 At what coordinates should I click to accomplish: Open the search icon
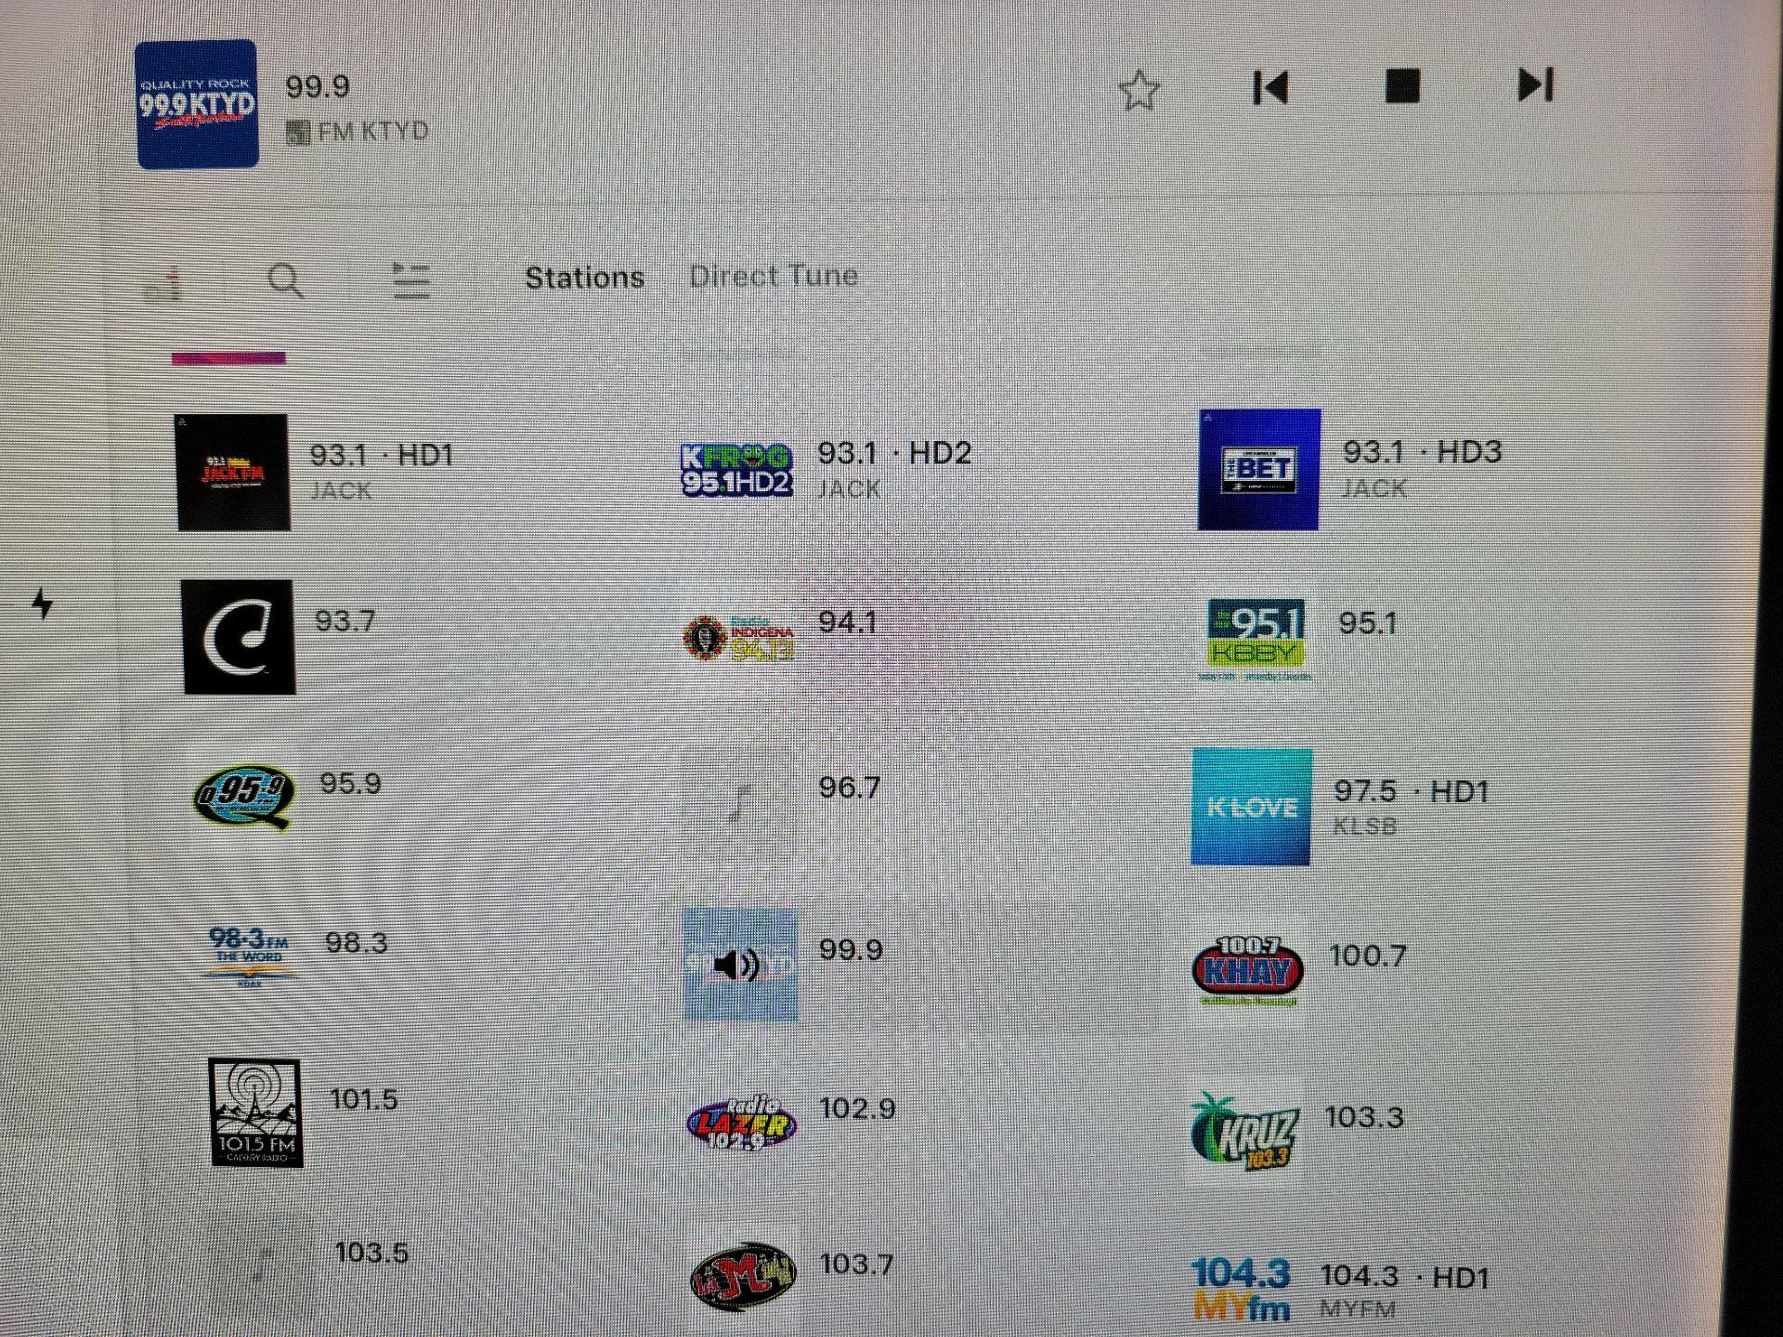285,279
